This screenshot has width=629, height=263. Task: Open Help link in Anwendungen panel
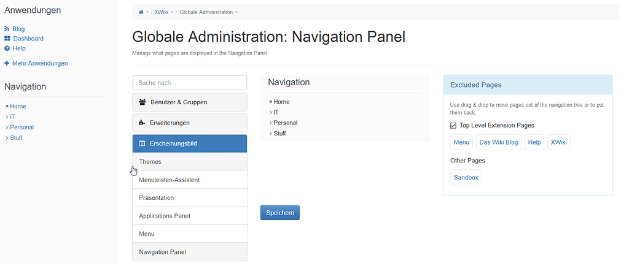pos(19,48)
